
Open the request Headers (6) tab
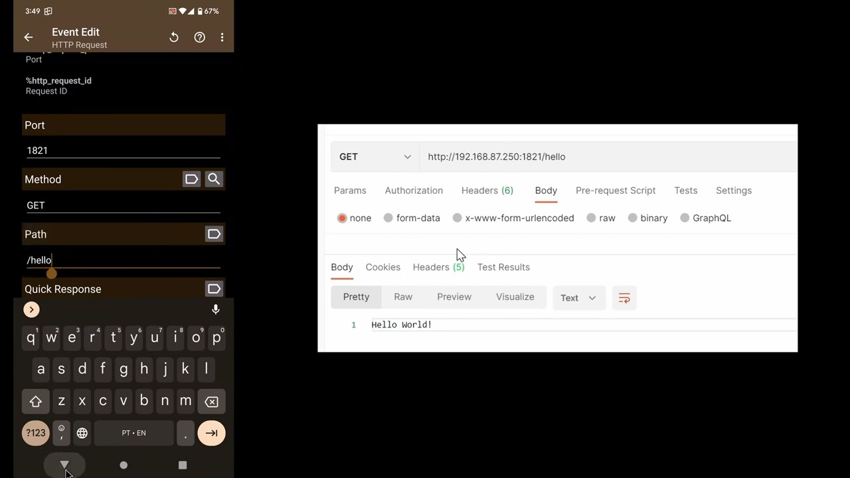coord(487,191)
